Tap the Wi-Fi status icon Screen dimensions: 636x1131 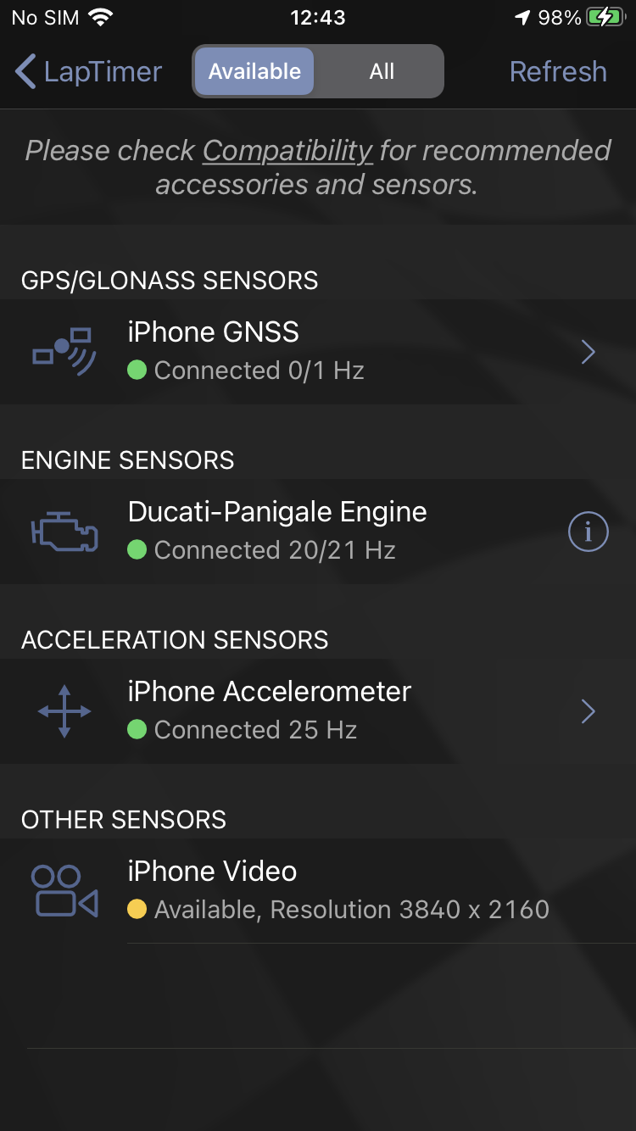click(101, 18)
